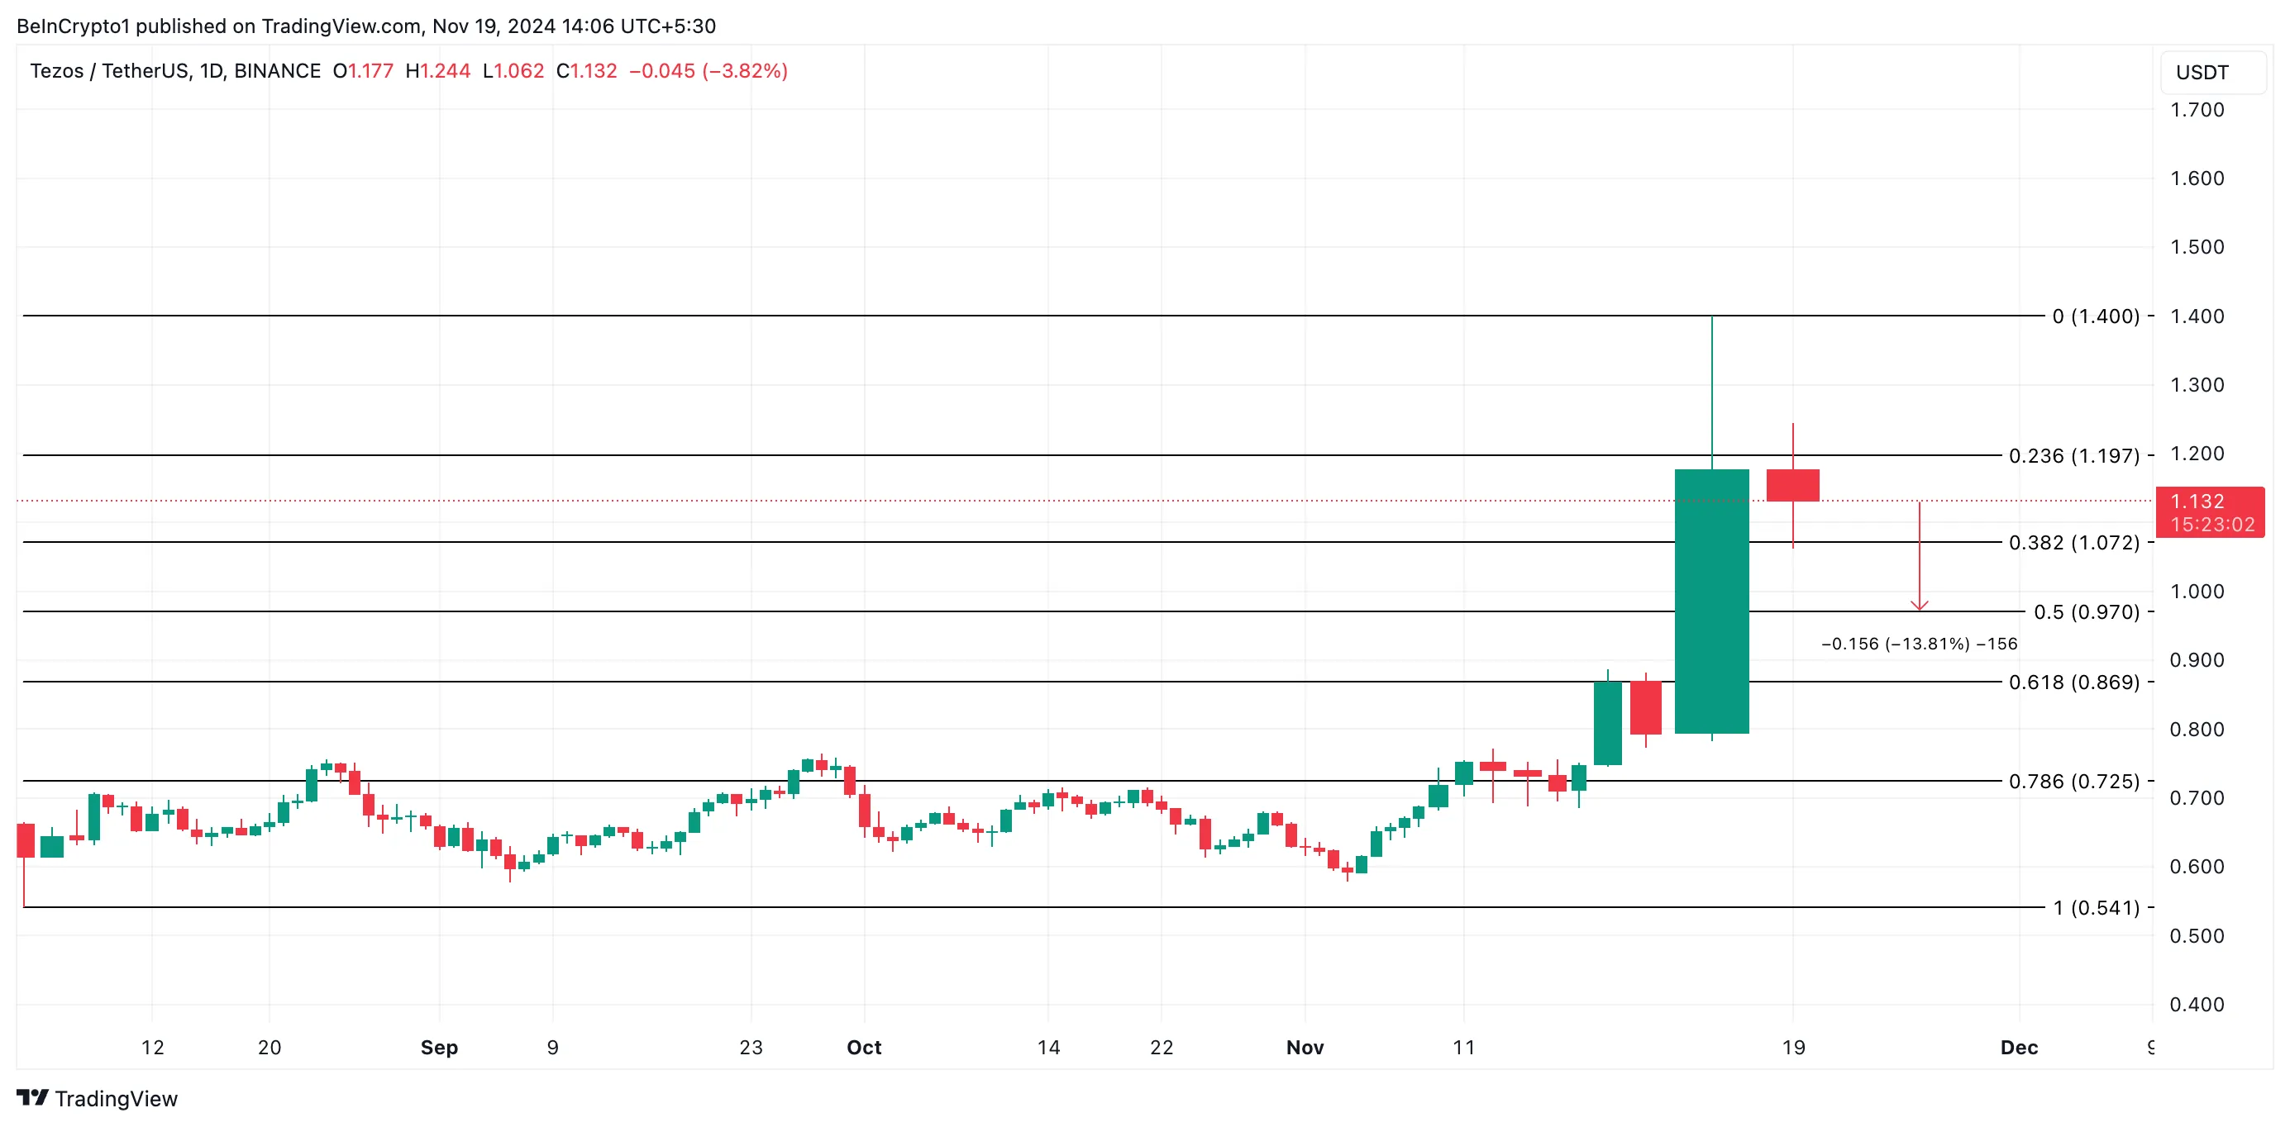Click the Fibonacci label 0 (1.400)
The width and height of the screenshot is (2290, 1127).
2096,316
